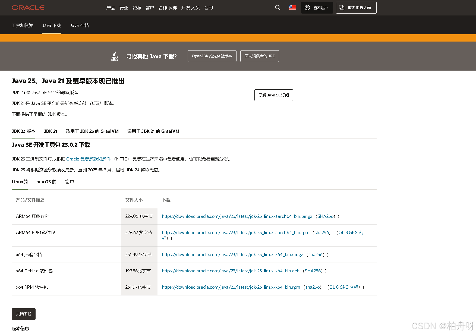Click the Oracle logo
476x334 pixels.
28,8
